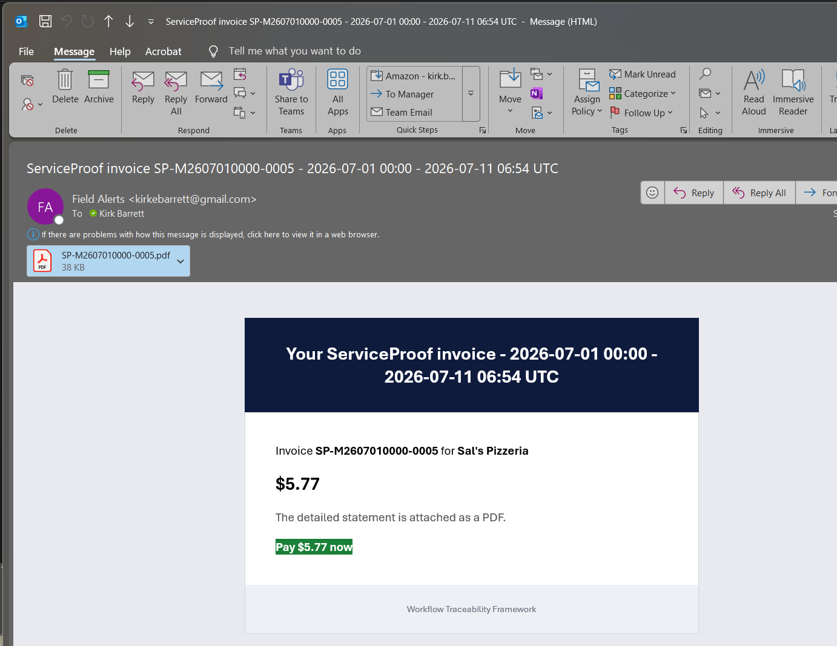This screenshot has height=646, width=837.
Task: Go to the previous item with the up arrow
Action: (108, 21)
